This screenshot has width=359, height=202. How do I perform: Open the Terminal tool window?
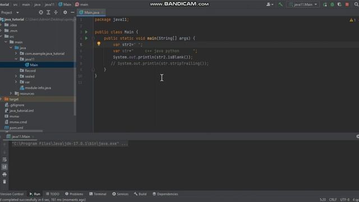pos(98,194)
